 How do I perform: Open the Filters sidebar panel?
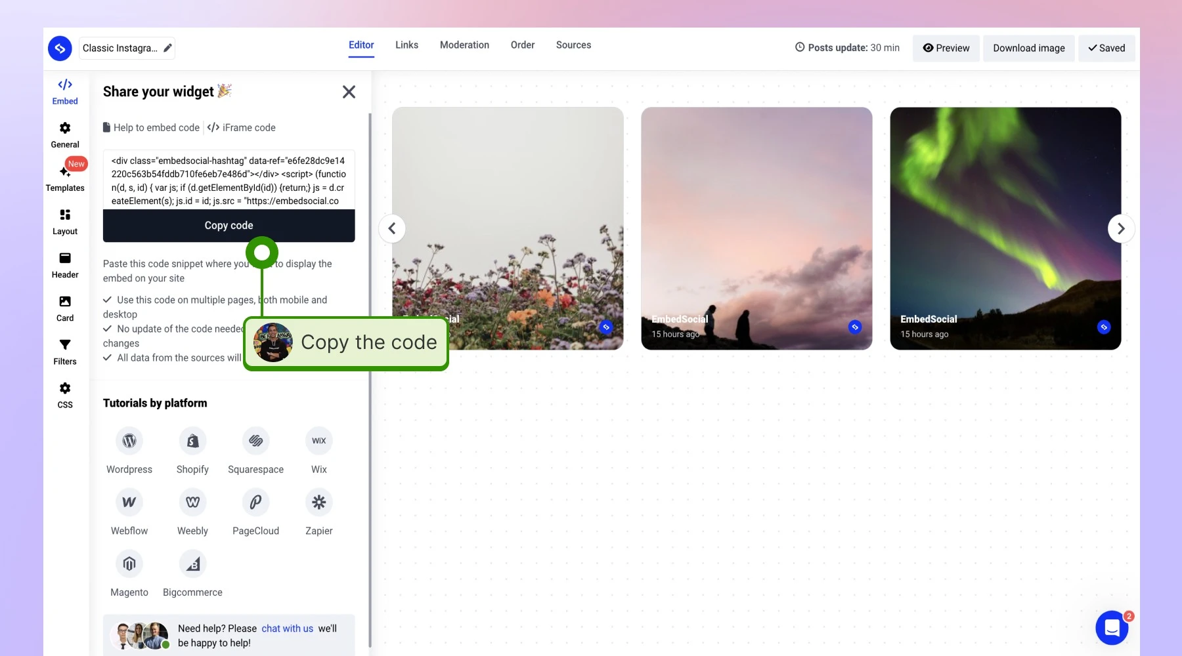[65, 352]
